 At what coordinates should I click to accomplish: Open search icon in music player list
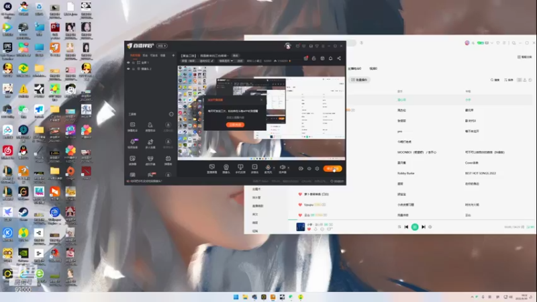(495, 80)
